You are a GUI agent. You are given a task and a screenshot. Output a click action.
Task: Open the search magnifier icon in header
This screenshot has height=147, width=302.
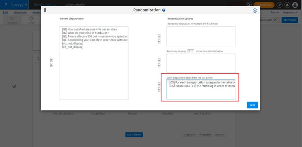(249, 5)
